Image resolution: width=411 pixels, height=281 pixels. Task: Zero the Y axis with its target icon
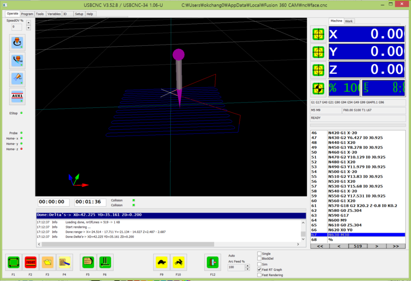click(318, 52)
